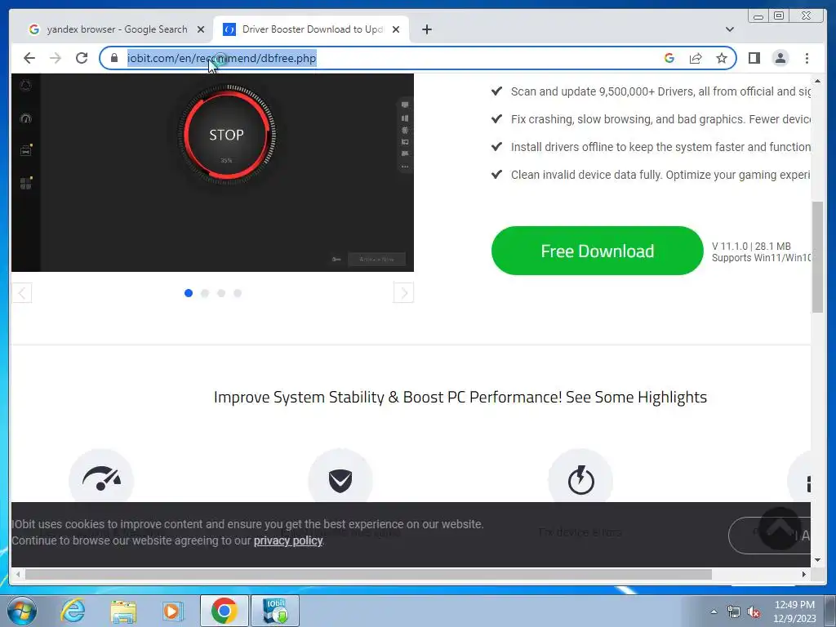Click the Google icon in the address bar
This screenshot has height=627, width=836.
(x=669, y=58)
